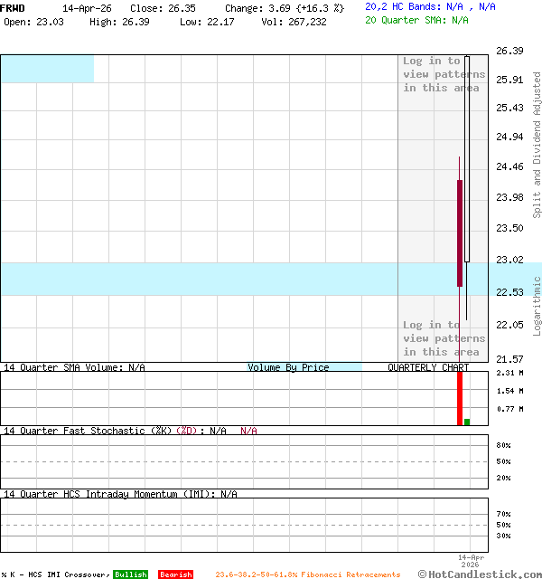Click the QUARTERLY CHART label
Screen dimensions: 542x579
(428, 367)
